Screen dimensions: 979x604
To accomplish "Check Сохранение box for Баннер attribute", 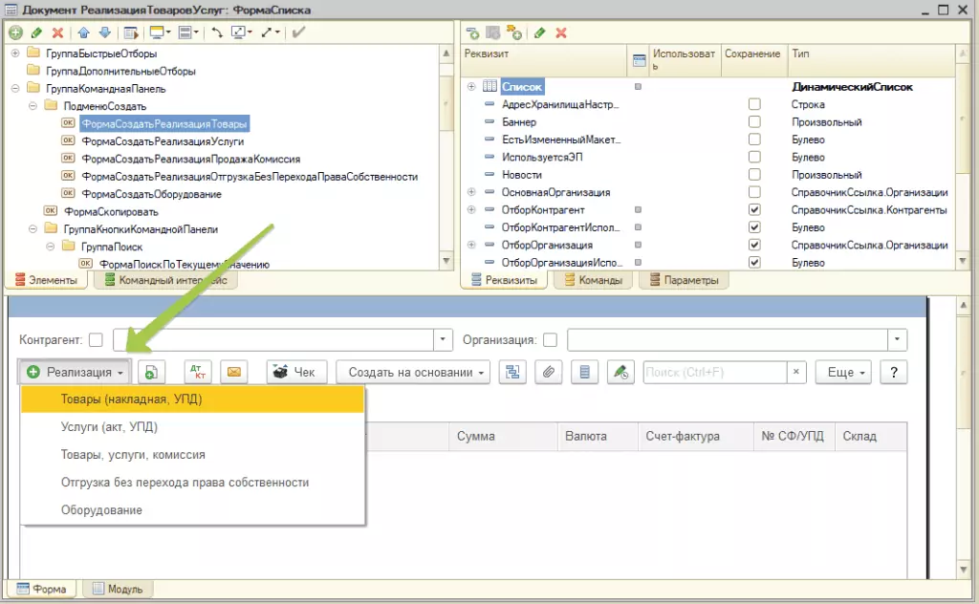I will [x=754, y=122].
